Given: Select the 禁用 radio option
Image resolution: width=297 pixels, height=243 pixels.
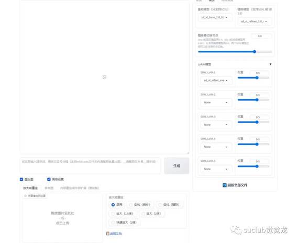Looking at the screenshot, I should pos(113,205).
